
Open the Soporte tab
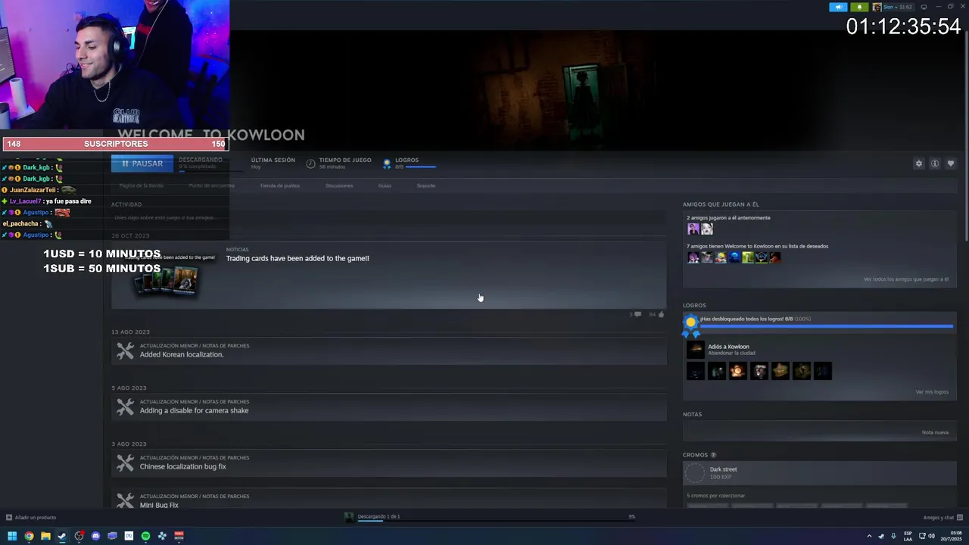426,185
